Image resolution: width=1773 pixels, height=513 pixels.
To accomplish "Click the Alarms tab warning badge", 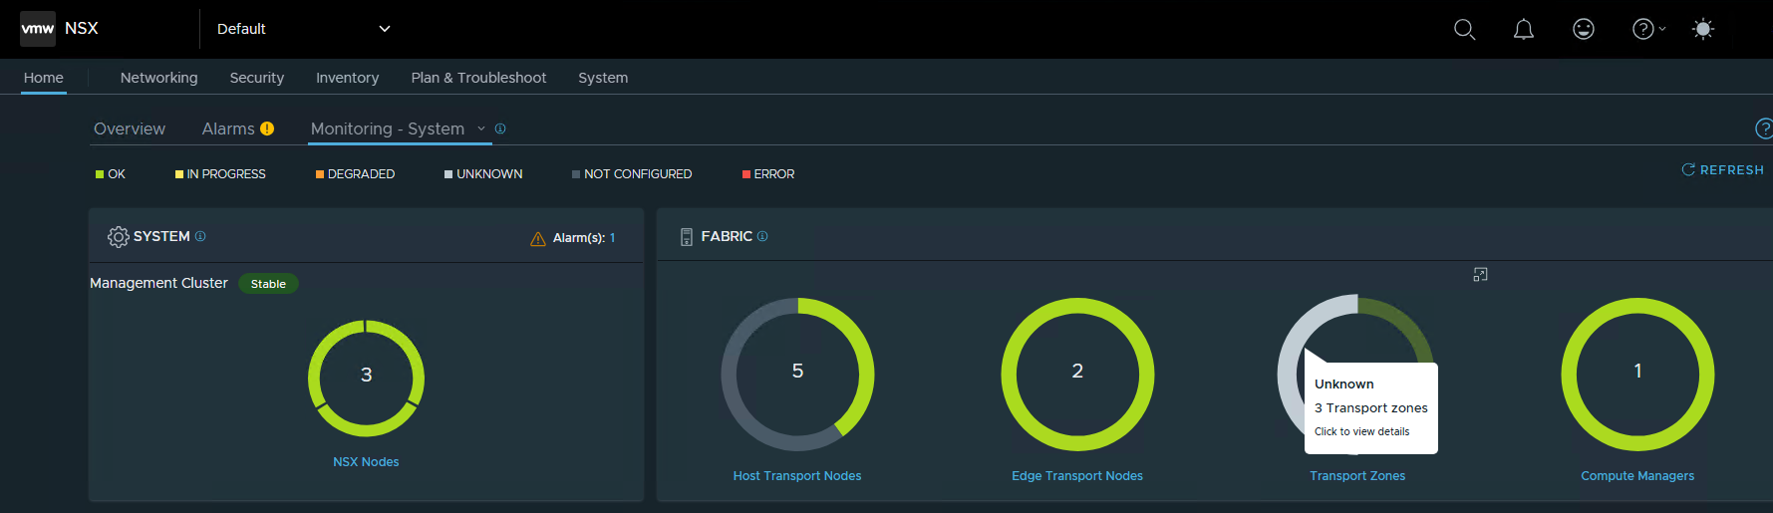I will tap(267, 128).
